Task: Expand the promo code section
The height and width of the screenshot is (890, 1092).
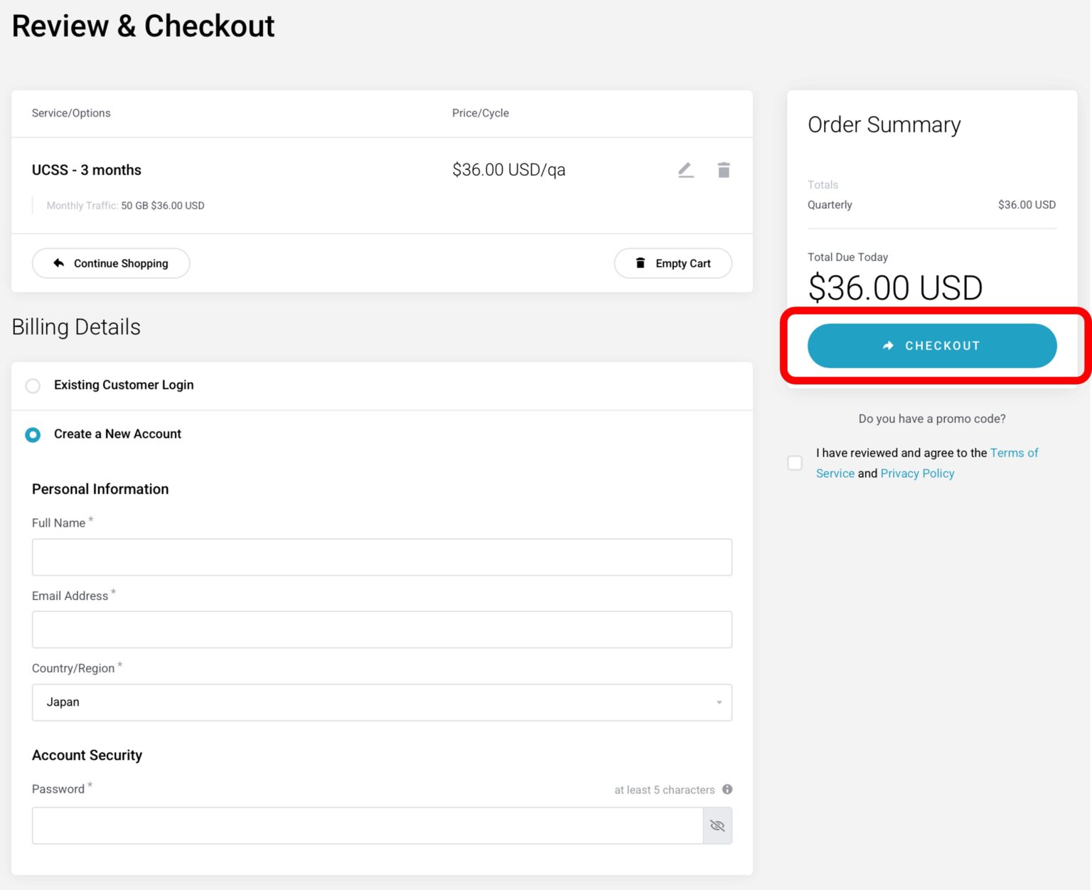Action: tap(931, 419)
